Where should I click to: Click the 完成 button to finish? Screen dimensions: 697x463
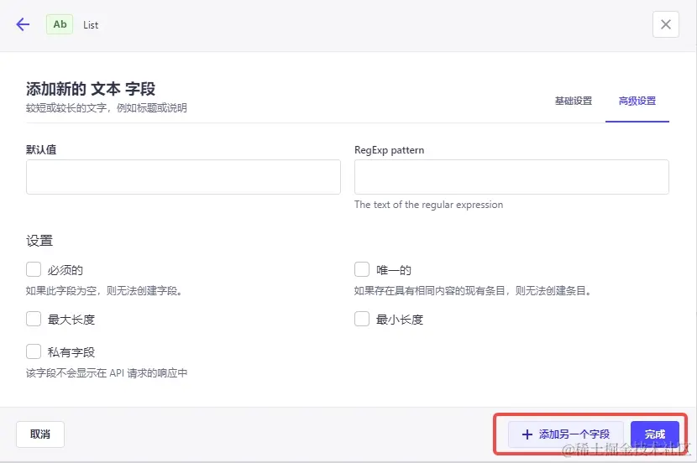coord(654,434)
